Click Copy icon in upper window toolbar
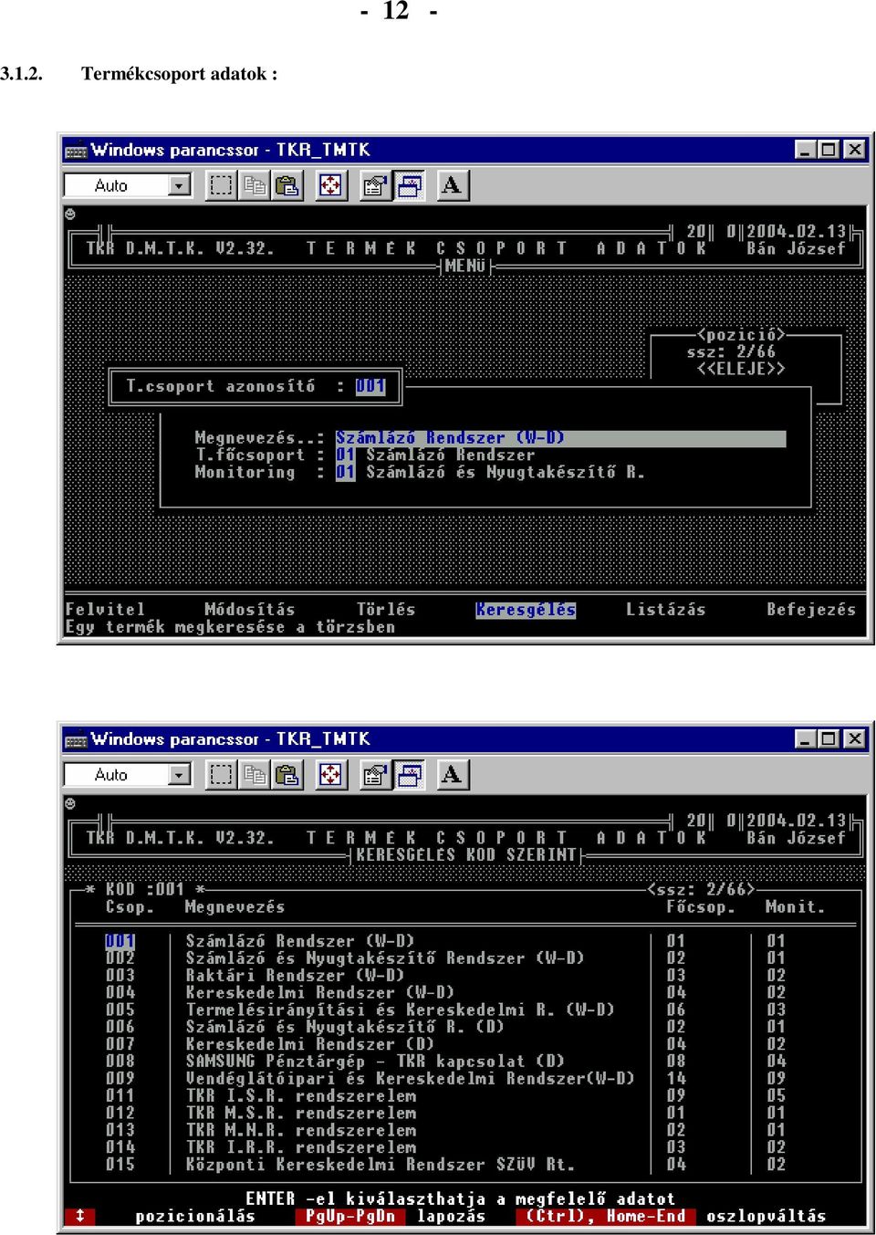 [x=255, y=185]
